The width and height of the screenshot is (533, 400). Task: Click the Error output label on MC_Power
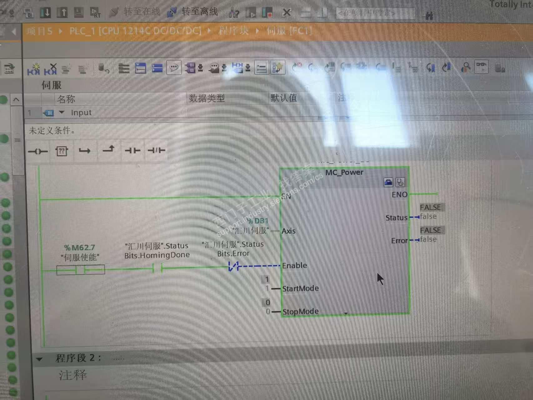pos(399,241)
